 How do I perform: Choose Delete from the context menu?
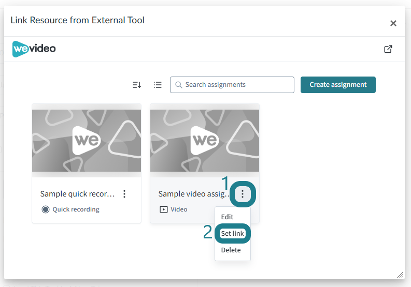tap(231, 250)
